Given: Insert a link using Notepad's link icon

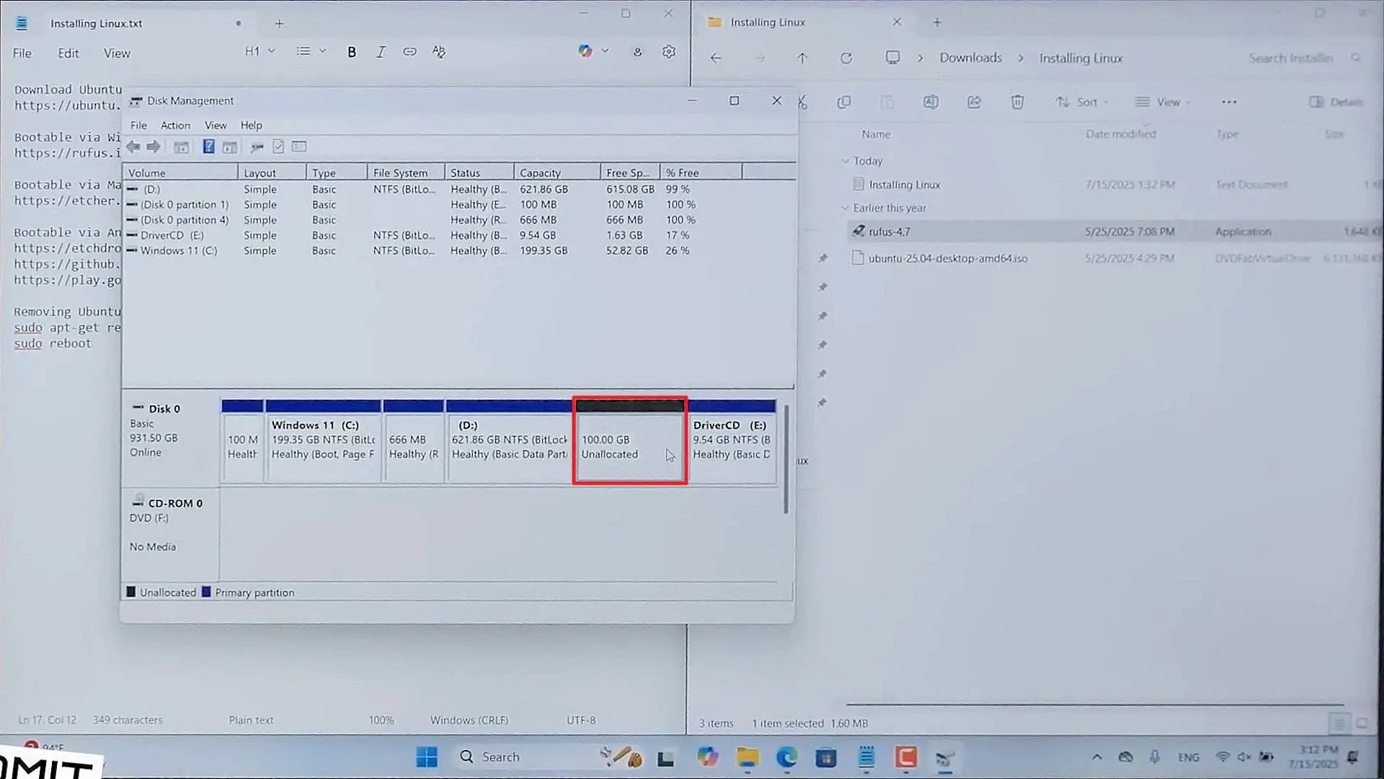Looking at the screenshot, I should (409, 52).
